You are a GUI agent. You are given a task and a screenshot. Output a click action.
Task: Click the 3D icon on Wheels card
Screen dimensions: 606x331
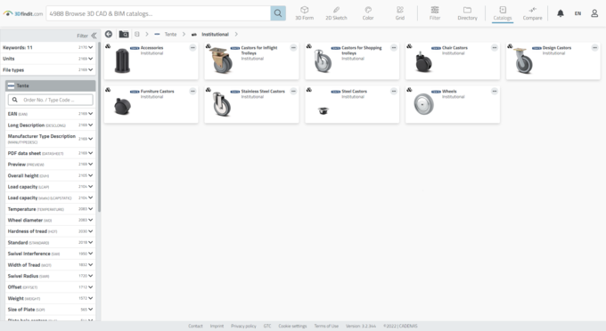pos(409,90)
